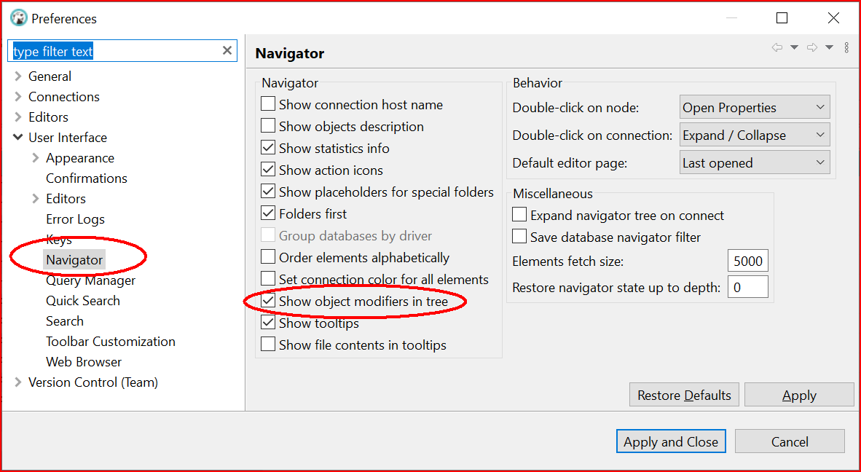Image resolution: width=861 pixels, height=472 pixels.
Task: Disable "Show statistics info"
Action: [x=268, y=148]
